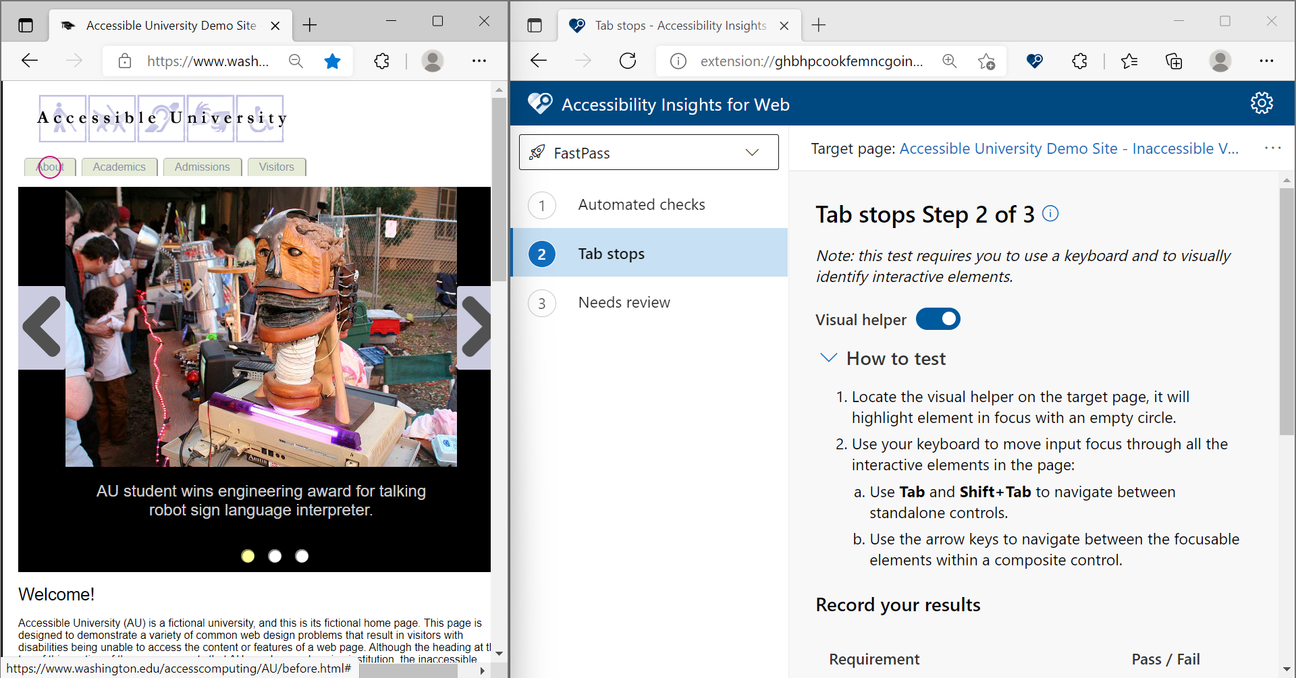
Task: Collapse the How to test section
Action: click(828, 358)
